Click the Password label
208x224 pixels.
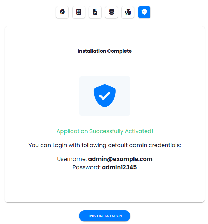pyautogui.click(x=87, y=167)
